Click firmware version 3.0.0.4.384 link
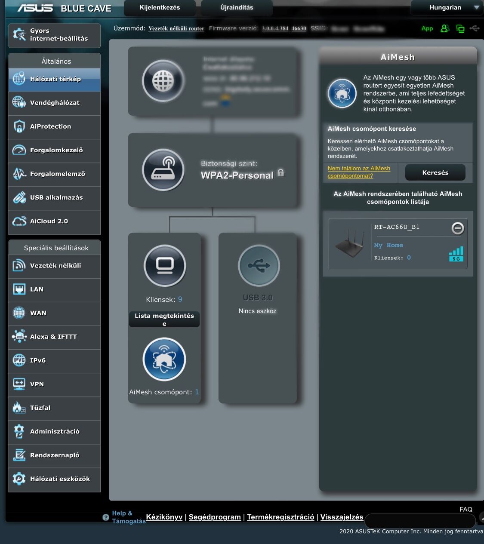The height and width of the screenshot is (544, 484). pyautogui.click(x=275, y=28)
